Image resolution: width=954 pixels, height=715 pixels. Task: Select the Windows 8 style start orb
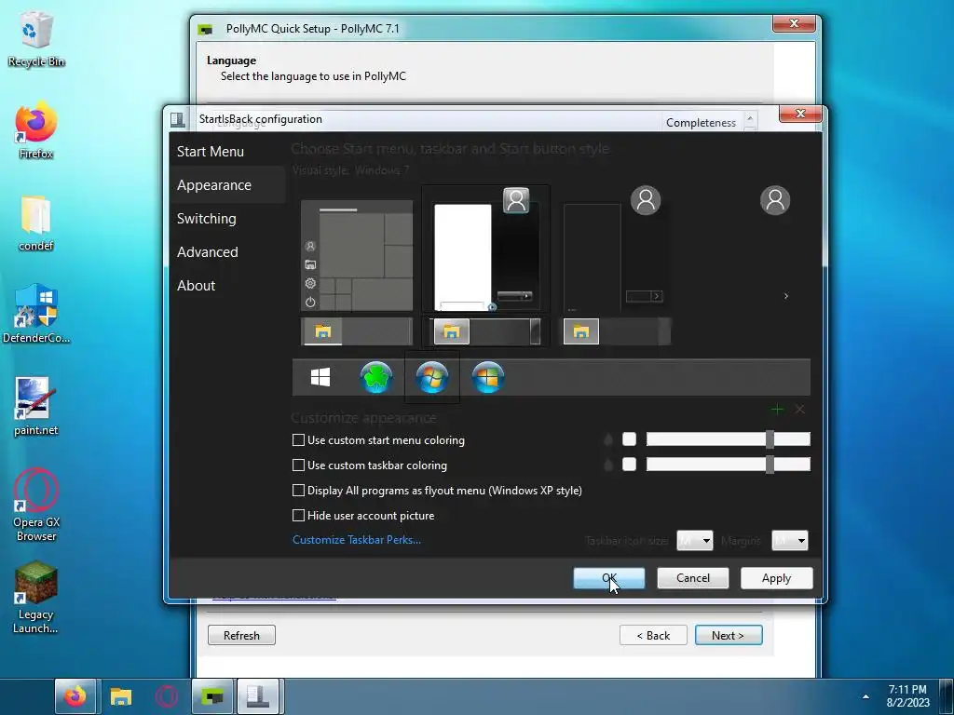[488, 378]
